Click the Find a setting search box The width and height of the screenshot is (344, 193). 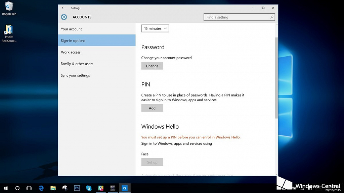239,17
